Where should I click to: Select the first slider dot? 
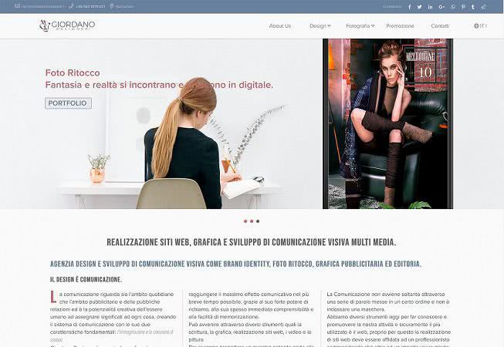click(x=245, y=221)
